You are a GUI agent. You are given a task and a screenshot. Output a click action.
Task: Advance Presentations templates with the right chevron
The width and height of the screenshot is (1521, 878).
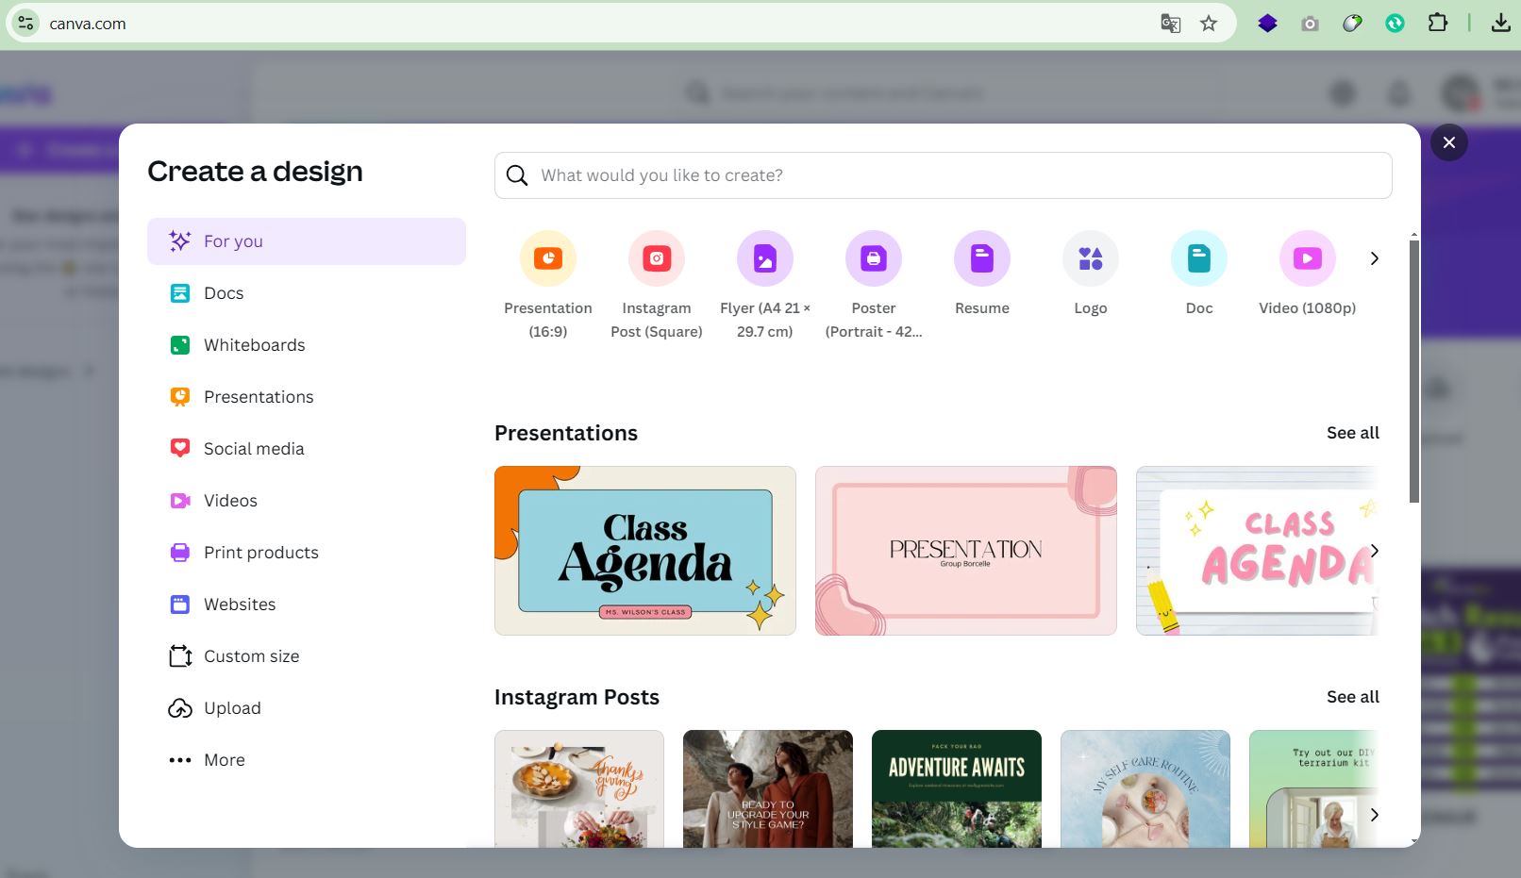click(x=1375, y=551)
